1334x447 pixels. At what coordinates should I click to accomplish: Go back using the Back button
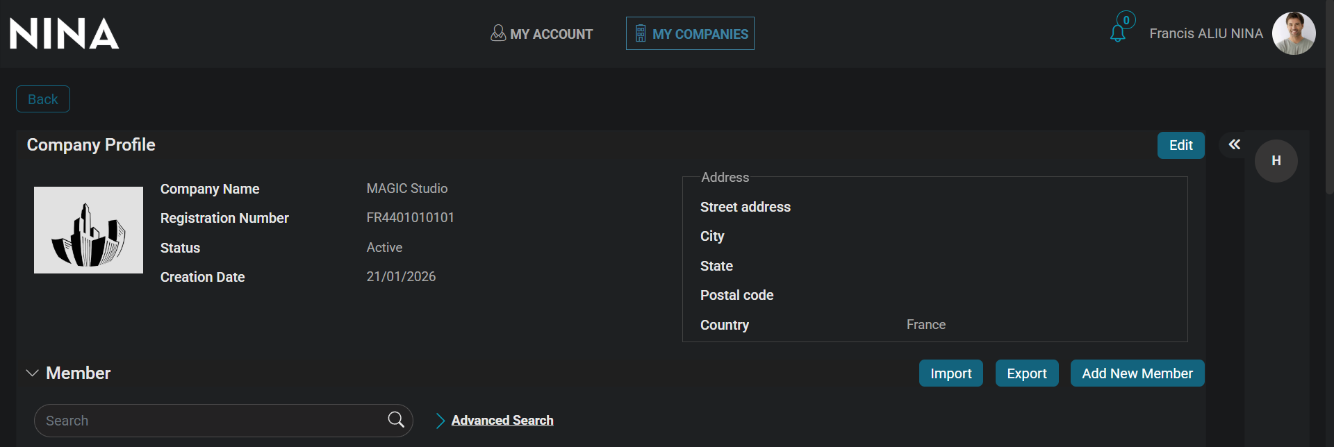(43, 99)
